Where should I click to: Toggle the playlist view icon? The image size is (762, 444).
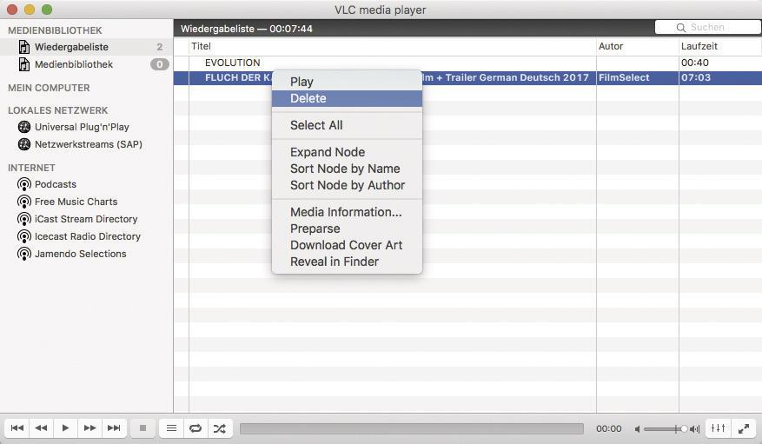pyautogui.click(x=171, y=428)
